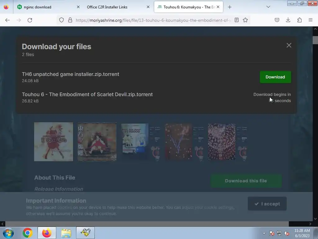Open the blue laser gameplay screenshot thumbnail
This screenshot has width=318, height=239.
pyautogui.click(x=184, y=142)
